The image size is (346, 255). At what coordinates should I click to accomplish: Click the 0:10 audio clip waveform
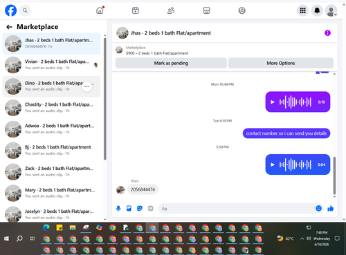295,102
